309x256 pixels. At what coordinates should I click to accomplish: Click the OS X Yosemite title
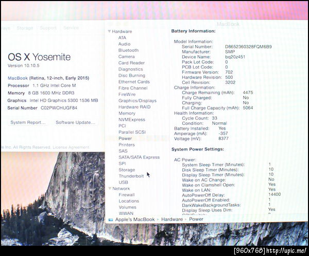39,57
